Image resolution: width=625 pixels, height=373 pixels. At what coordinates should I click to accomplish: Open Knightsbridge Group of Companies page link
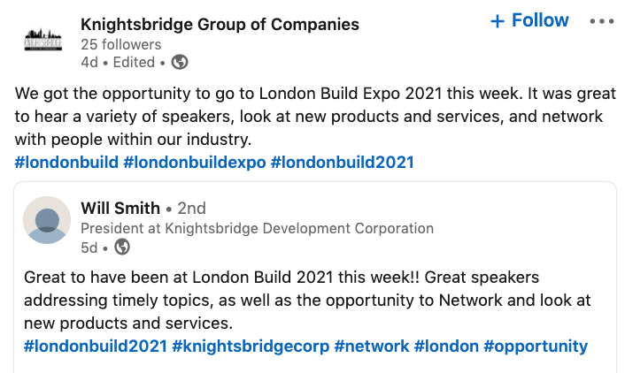(x=220, y=24)
